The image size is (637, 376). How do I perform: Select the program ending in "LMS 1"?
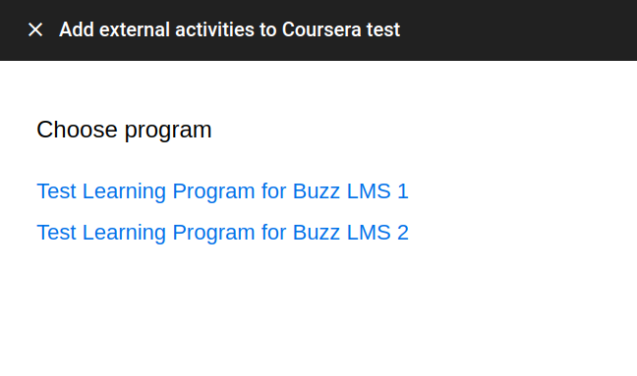pos(222,191)
